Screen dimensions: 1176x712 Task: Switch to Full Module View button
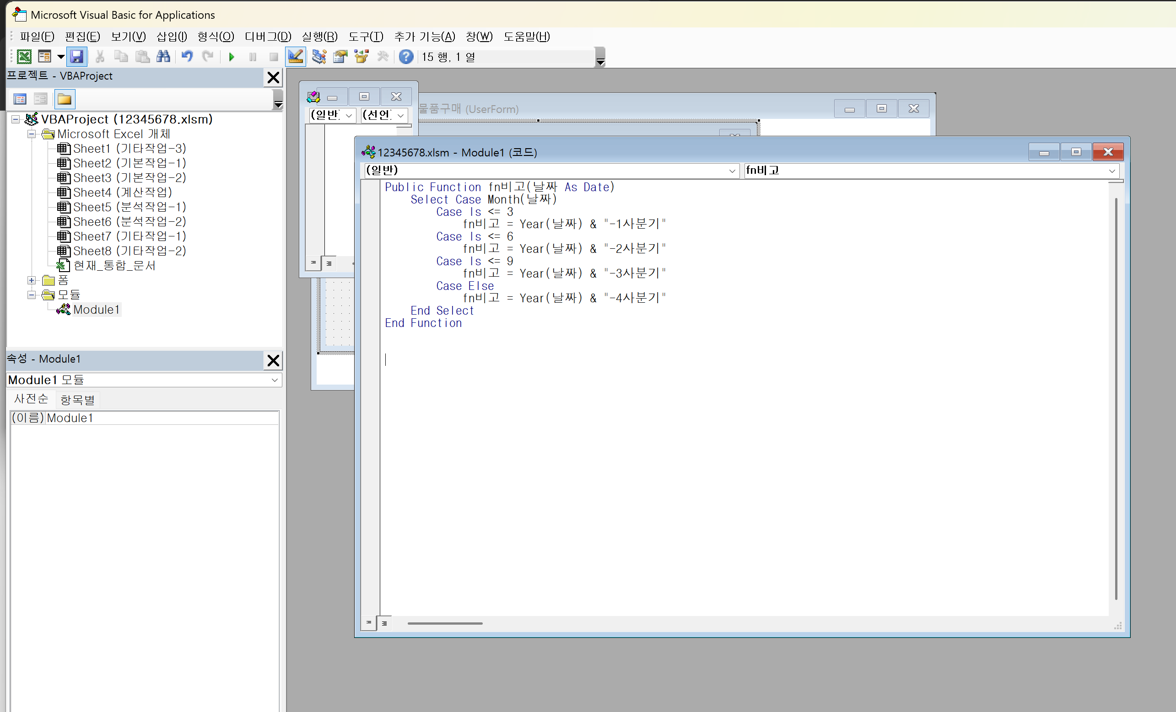tap(384, 623)
